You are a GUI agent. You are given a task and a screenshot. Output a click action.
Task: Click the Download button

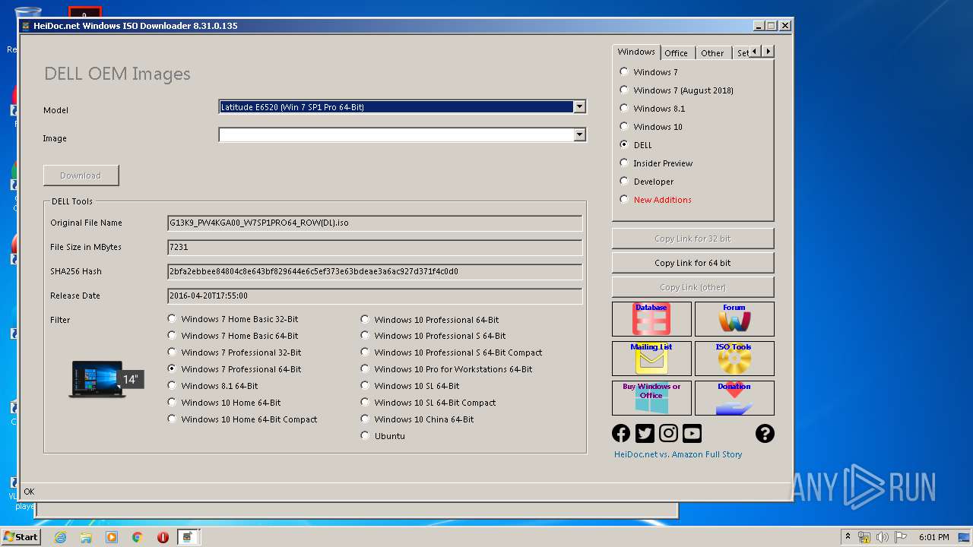[x=81, y=175]
